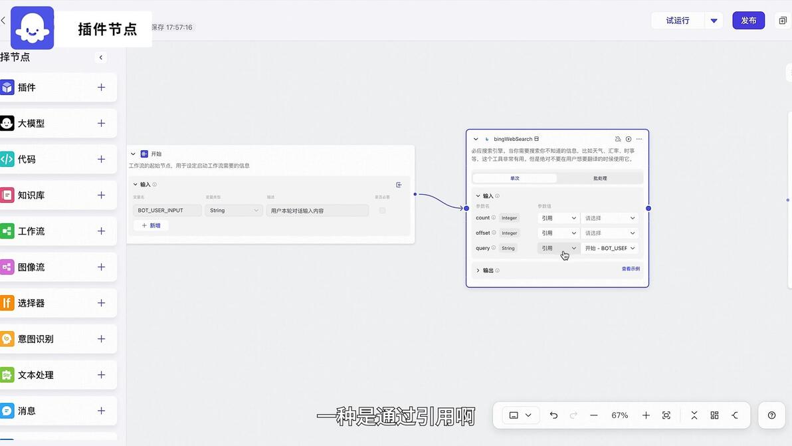The width and height of the screenshot is (792, 446).
Task: Select the 单次 tab
Action: tap(515, 178)
